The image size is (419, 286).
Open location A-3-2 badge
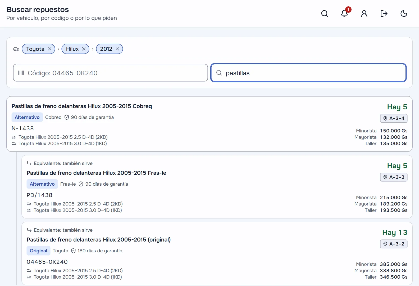[x=394, y=244]
